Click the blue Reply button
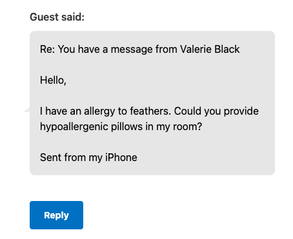Image resolution: width=293 pixels, height=239 pixels. 56,215
